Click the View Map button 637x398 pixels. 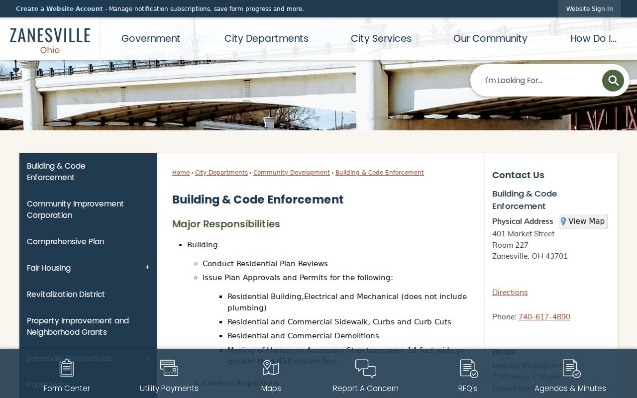coord(583,221)
